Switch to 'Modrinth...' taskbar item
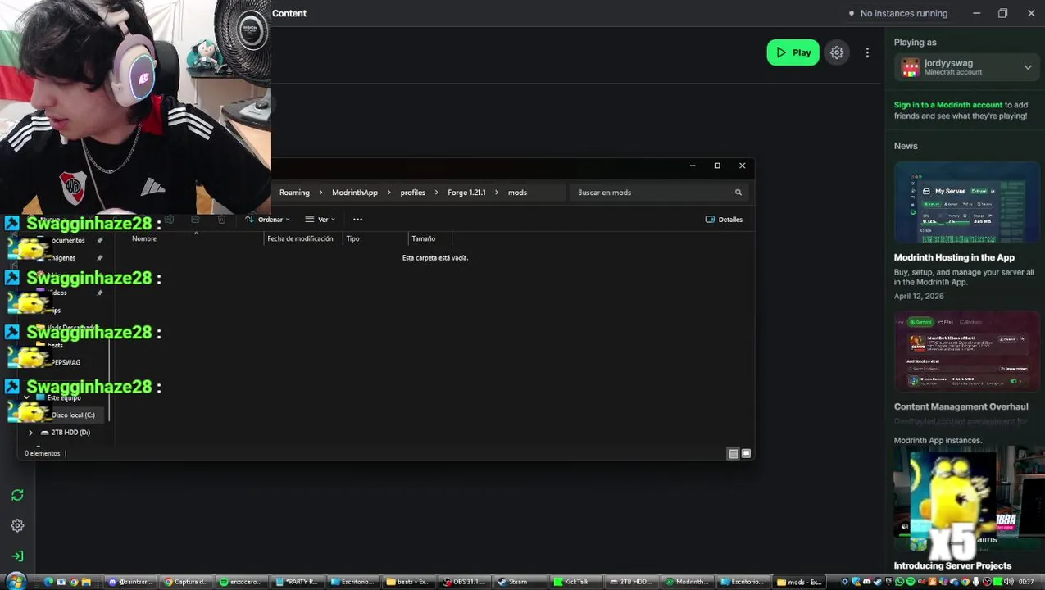The width and height of the screenshot is (1045, 590). click(x=687, y=582)
